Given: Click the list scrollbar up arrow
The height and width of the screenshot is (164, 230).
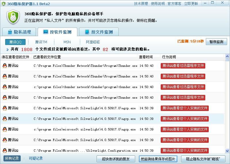Looking at the screenshot, I should click(x=227, y=56).
